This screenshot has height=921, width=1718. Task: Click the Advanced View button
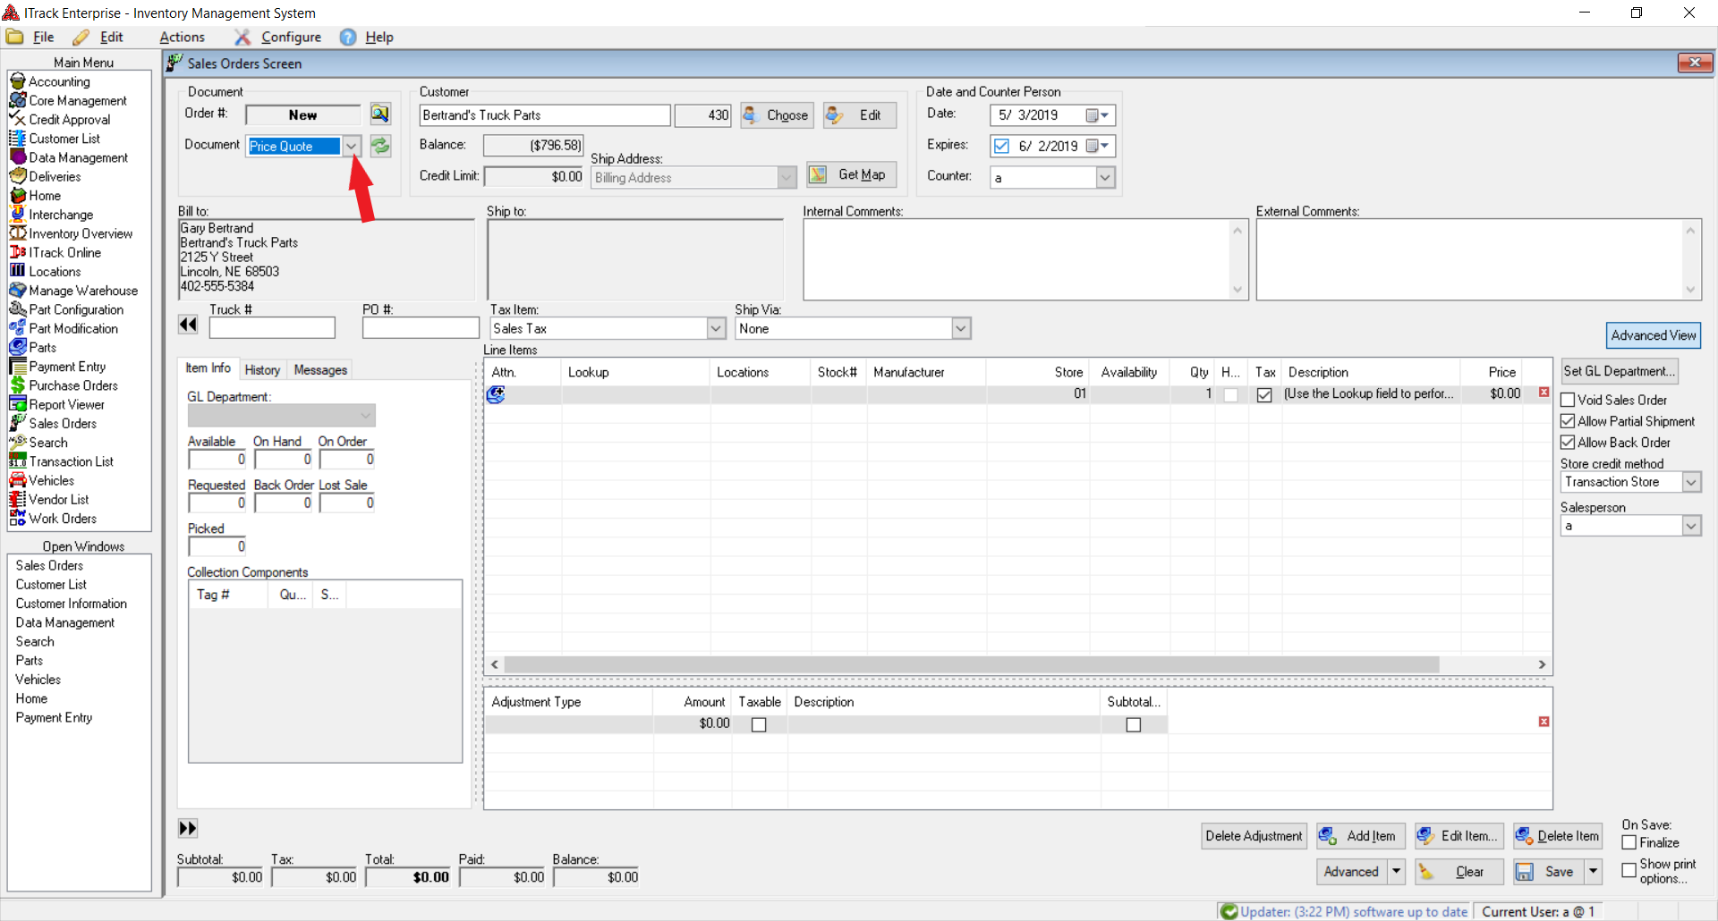coord(1653,335)
